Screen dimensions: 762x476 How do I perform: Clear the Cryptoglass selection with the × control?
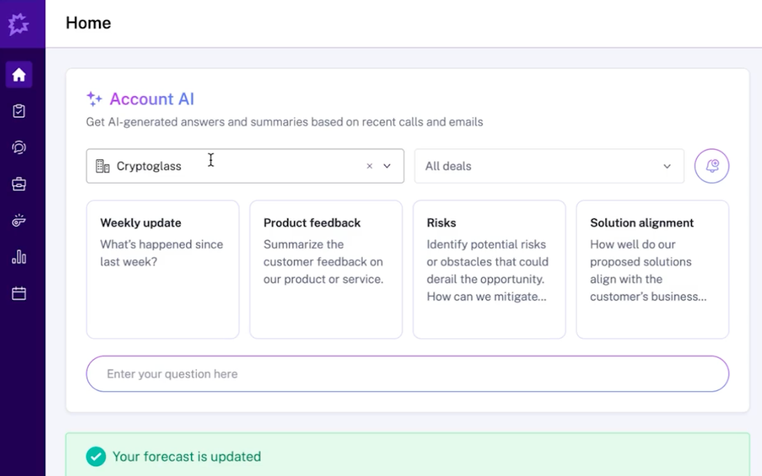[370, 166]
